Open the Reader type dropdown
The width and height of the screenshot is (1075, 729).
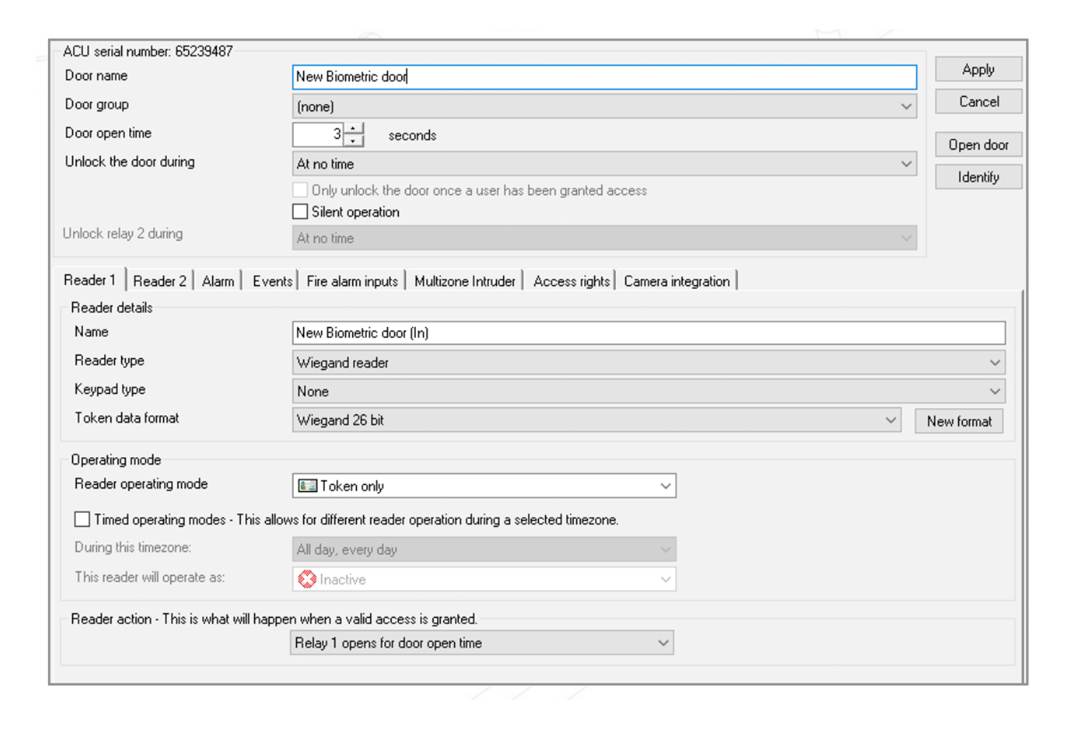pos(648,362)
